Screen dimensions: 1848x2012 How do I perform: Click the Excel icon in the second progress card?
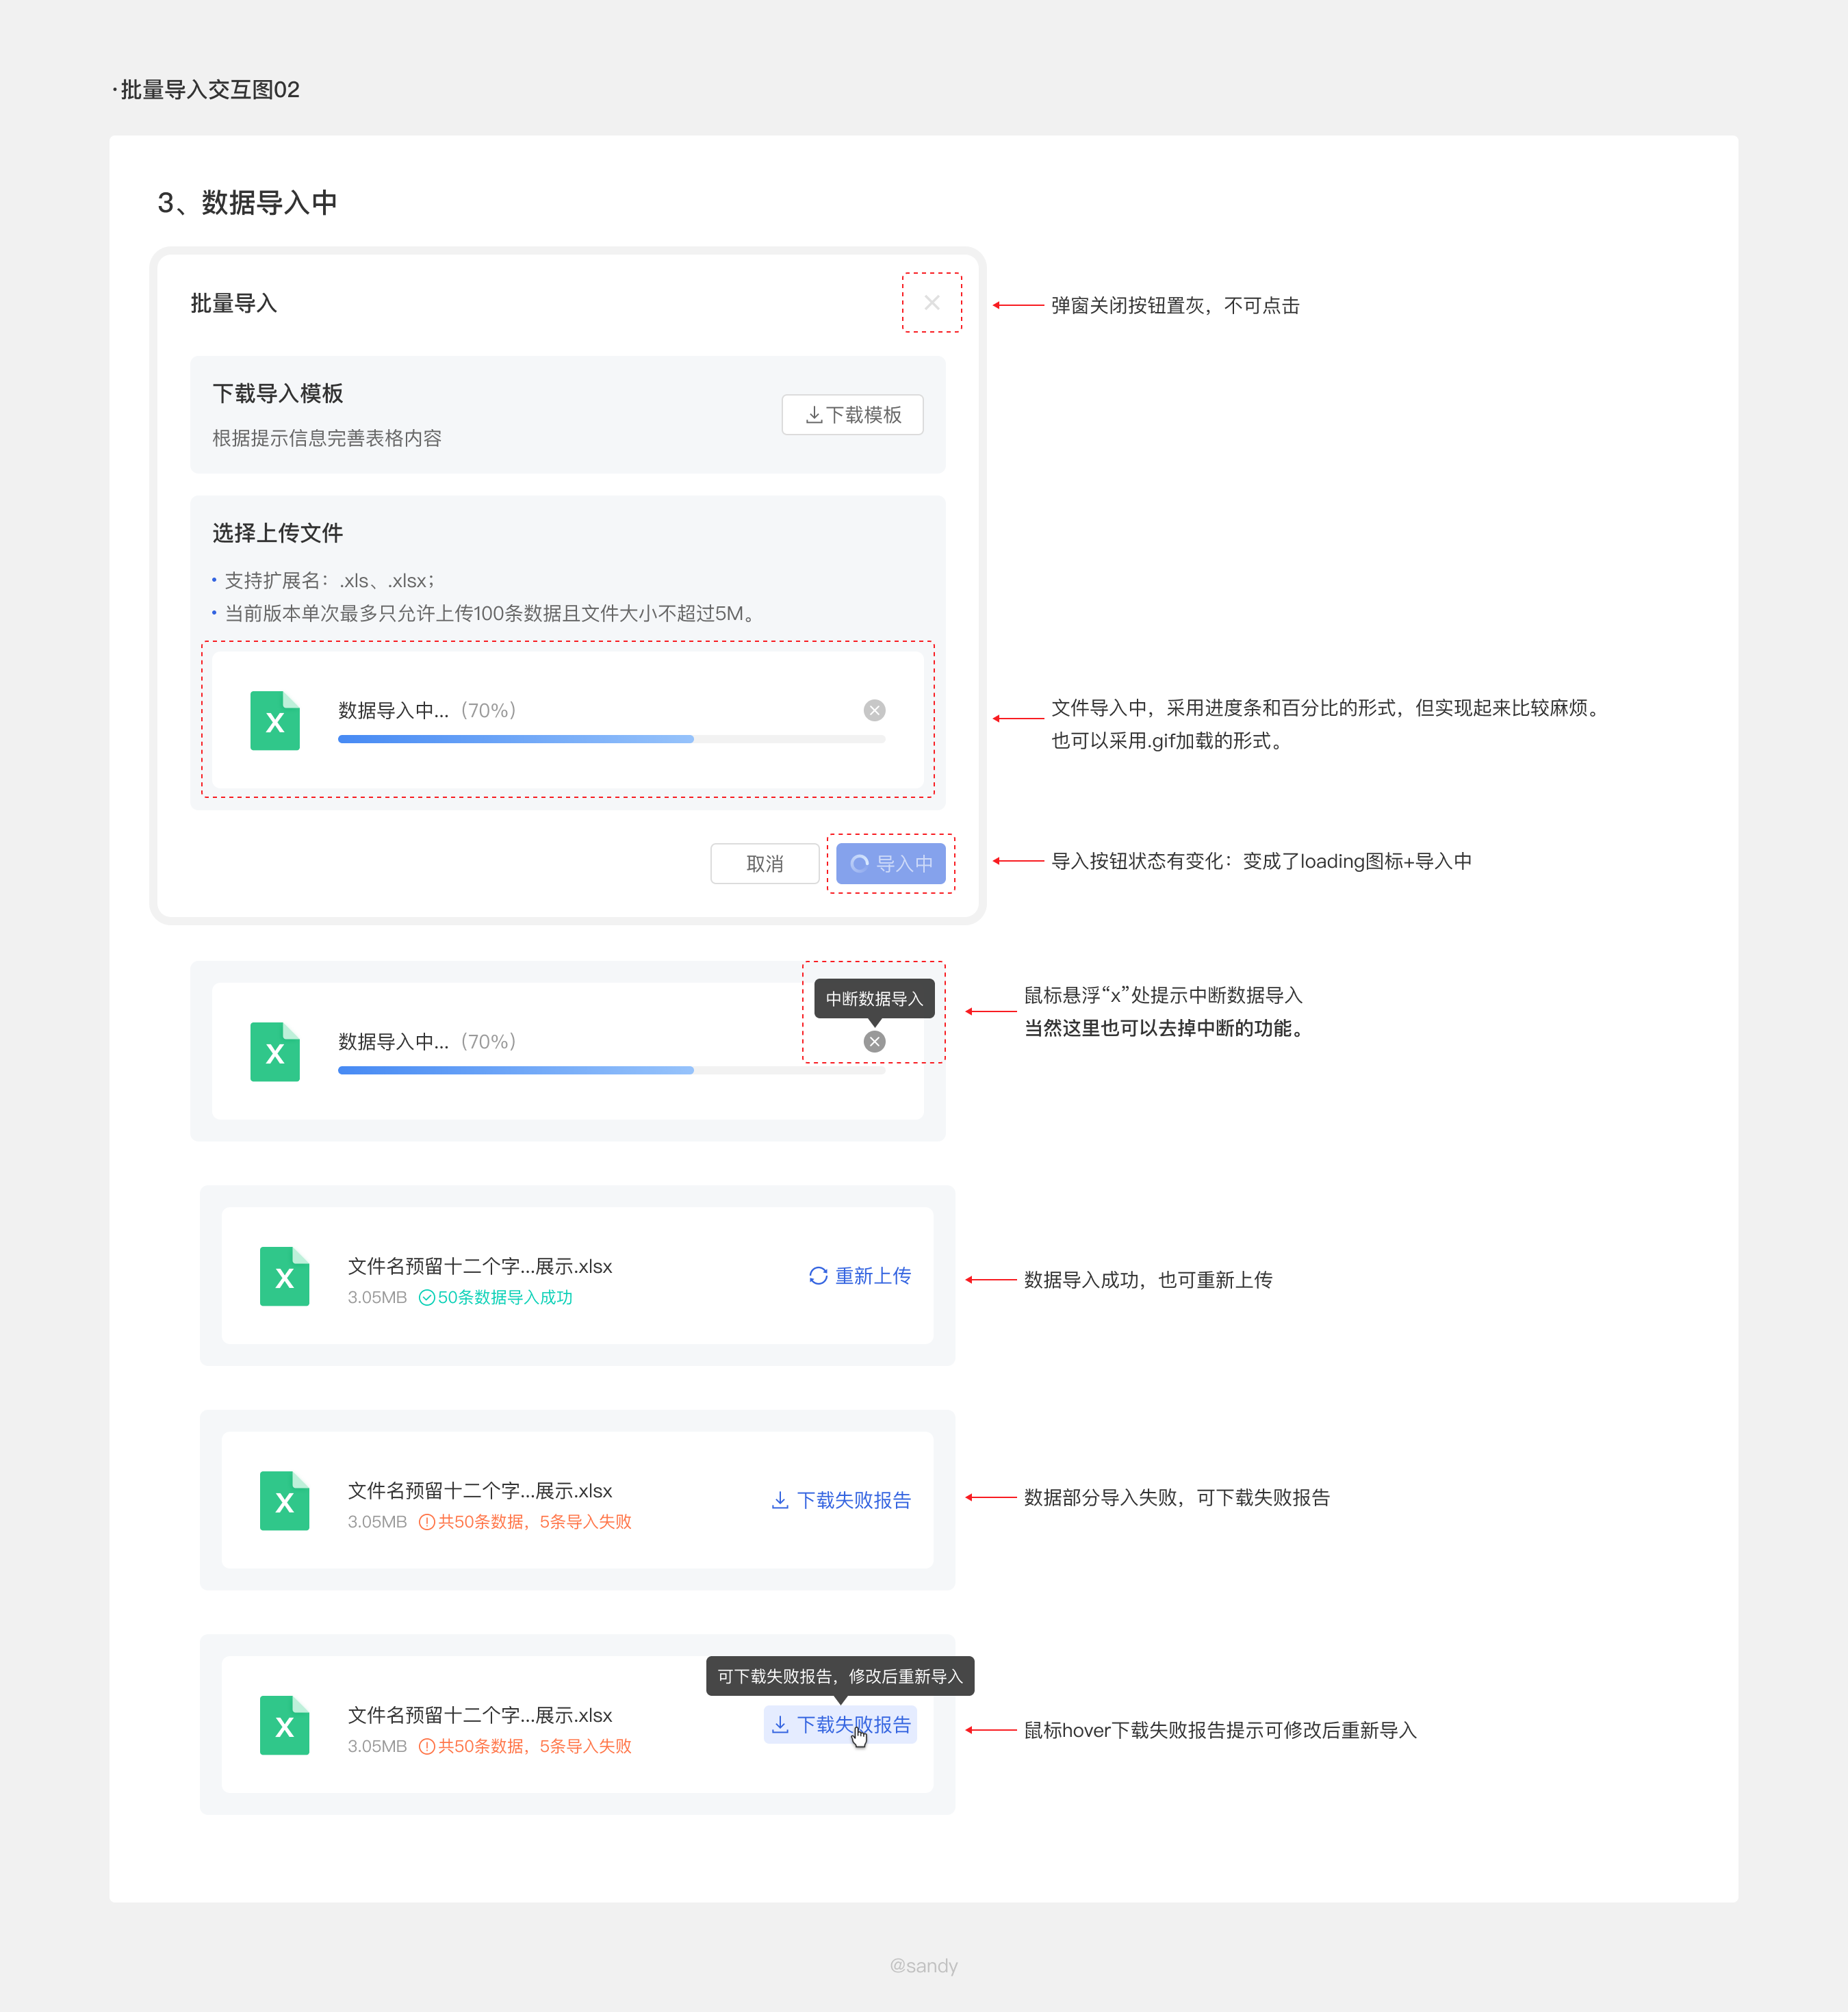[x=275, y=1052]
